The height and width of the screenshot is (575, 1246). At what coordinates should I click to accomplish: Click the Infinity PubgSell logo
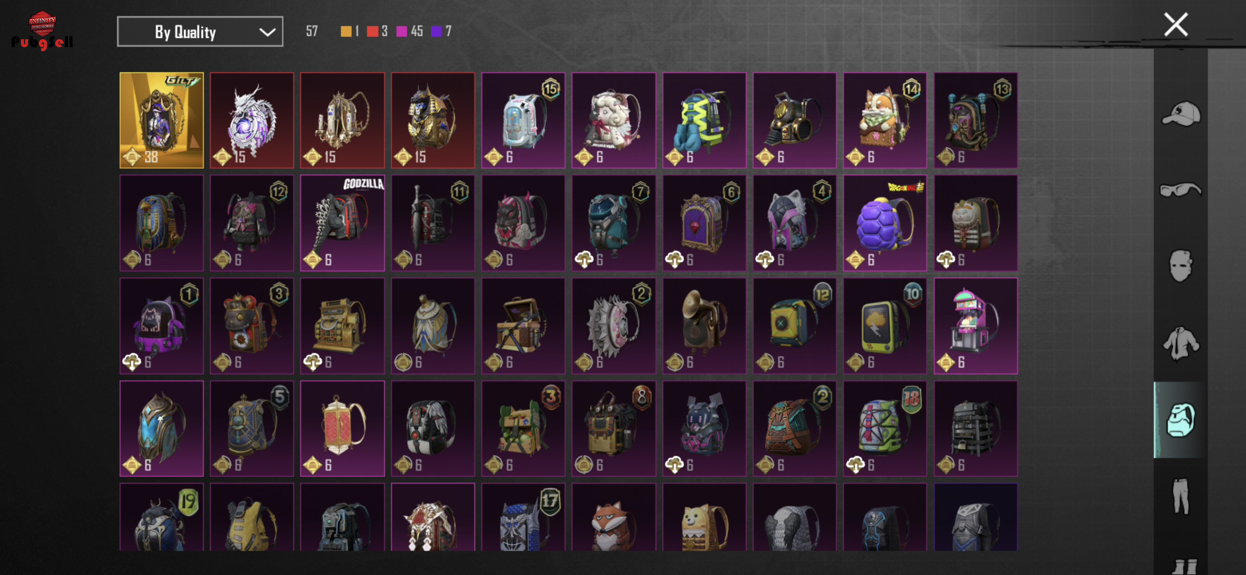(x=42, y=30)
